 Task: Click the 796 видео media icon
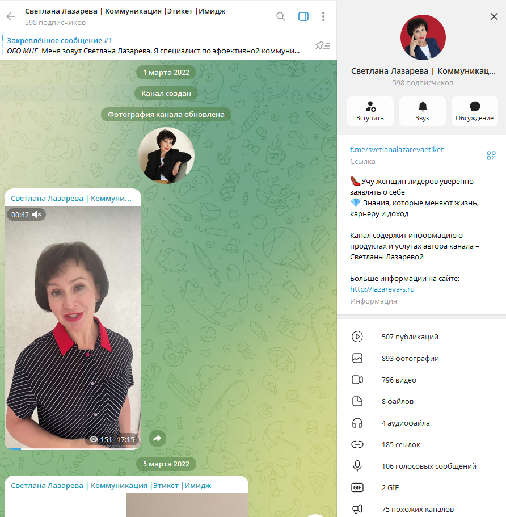pos(357,380)
